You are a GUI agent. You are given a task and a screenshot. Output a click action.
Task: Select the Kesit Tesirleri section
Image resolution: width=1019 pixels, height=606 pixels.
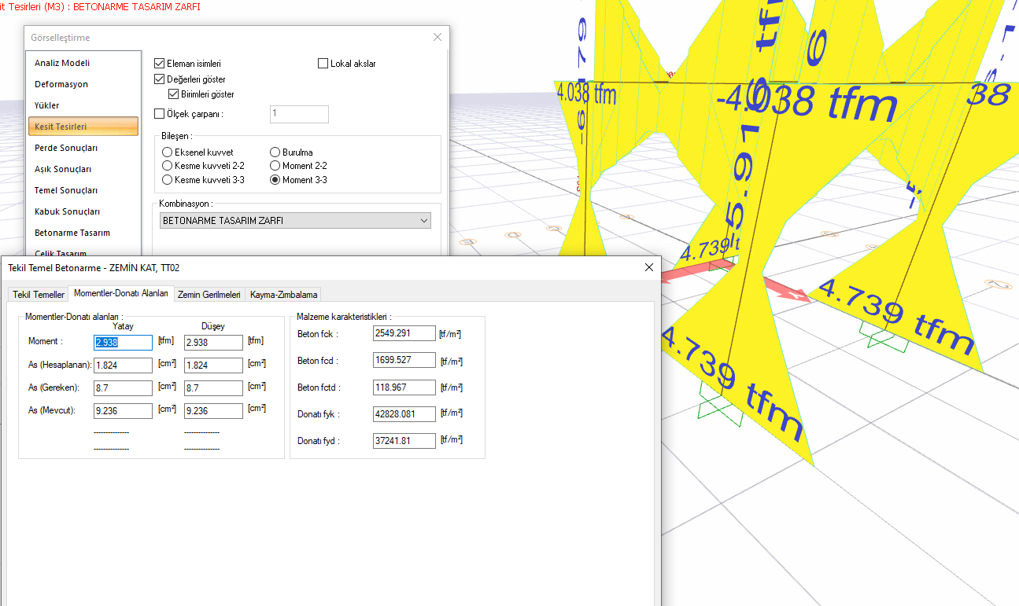[83, 127]
